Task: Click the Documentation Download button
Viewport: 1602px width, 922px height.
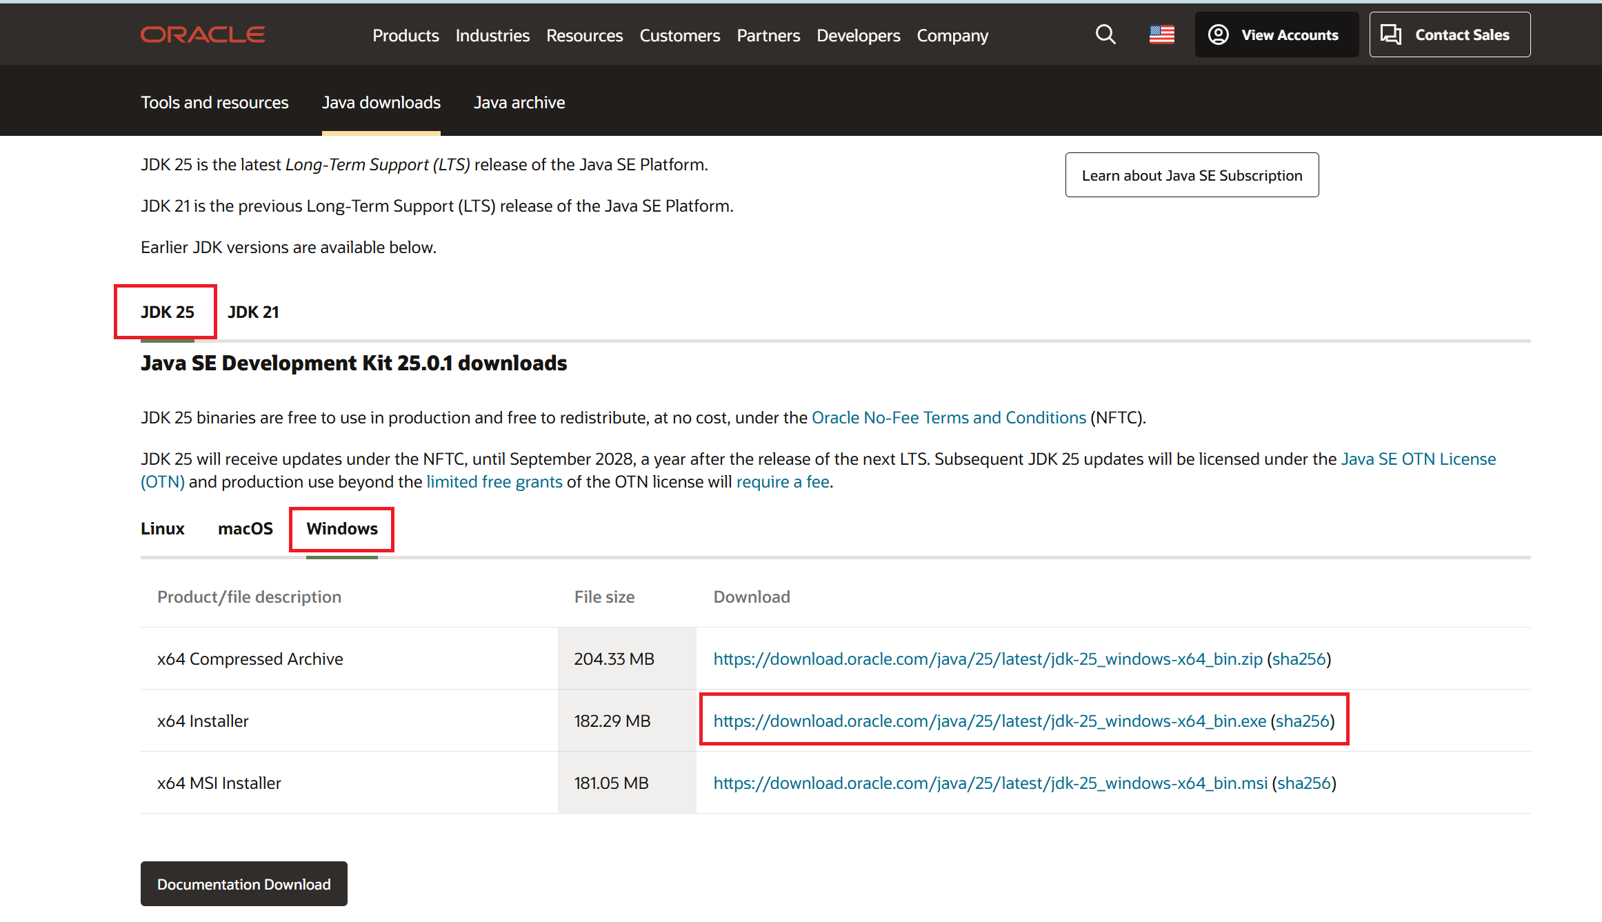Action: coord(244,883)
